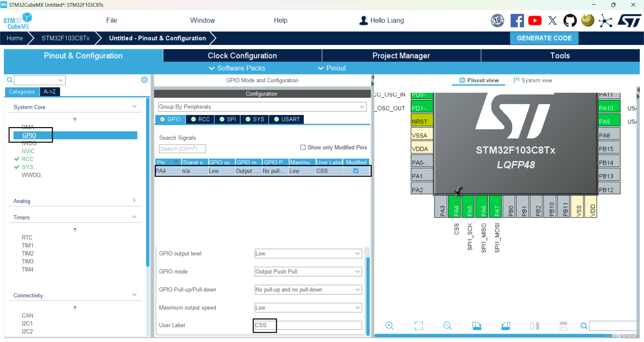This screenshot has height=342, width=644.
Task: Open the Group By Peripherals dropdown
Action: pos(262,107)
